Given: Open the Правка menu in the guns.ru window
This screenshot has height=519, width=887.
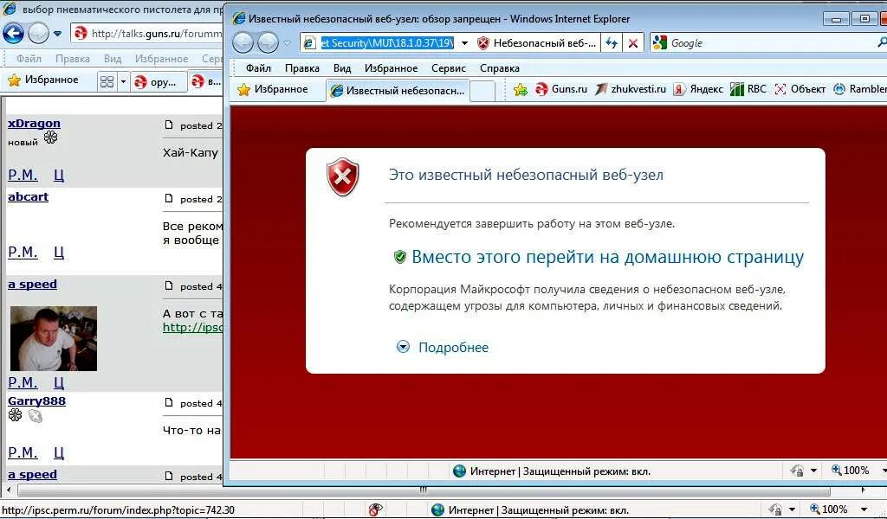Looking at the screenshot, I should coord(73,59).
